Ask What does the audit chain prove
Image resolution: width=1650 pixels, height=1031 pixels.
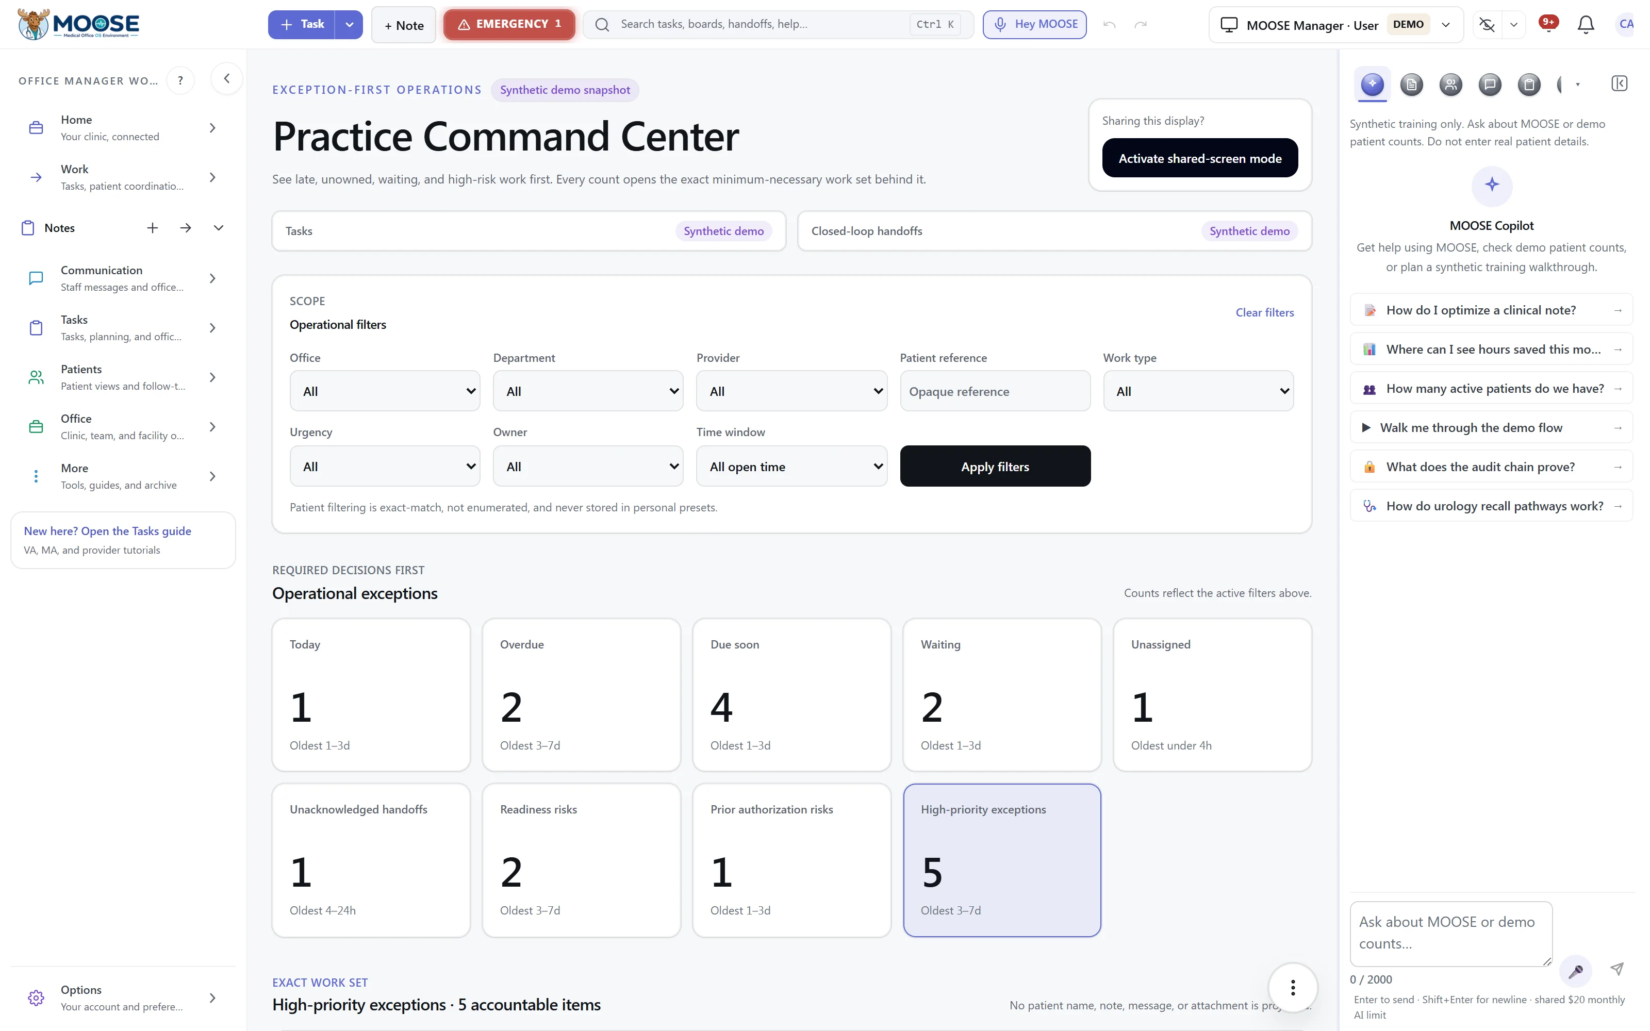(1491, 467)
